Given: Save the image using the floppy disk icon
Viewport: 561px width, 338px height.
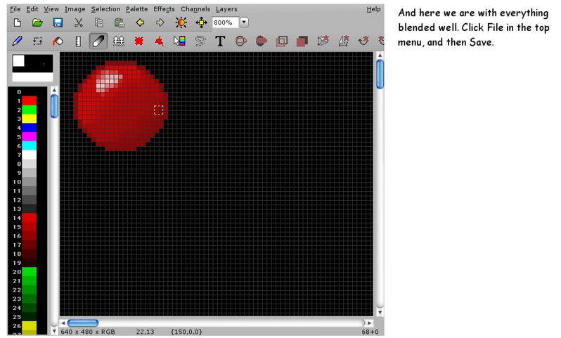Looking at the screenshot, I should 58,22.
